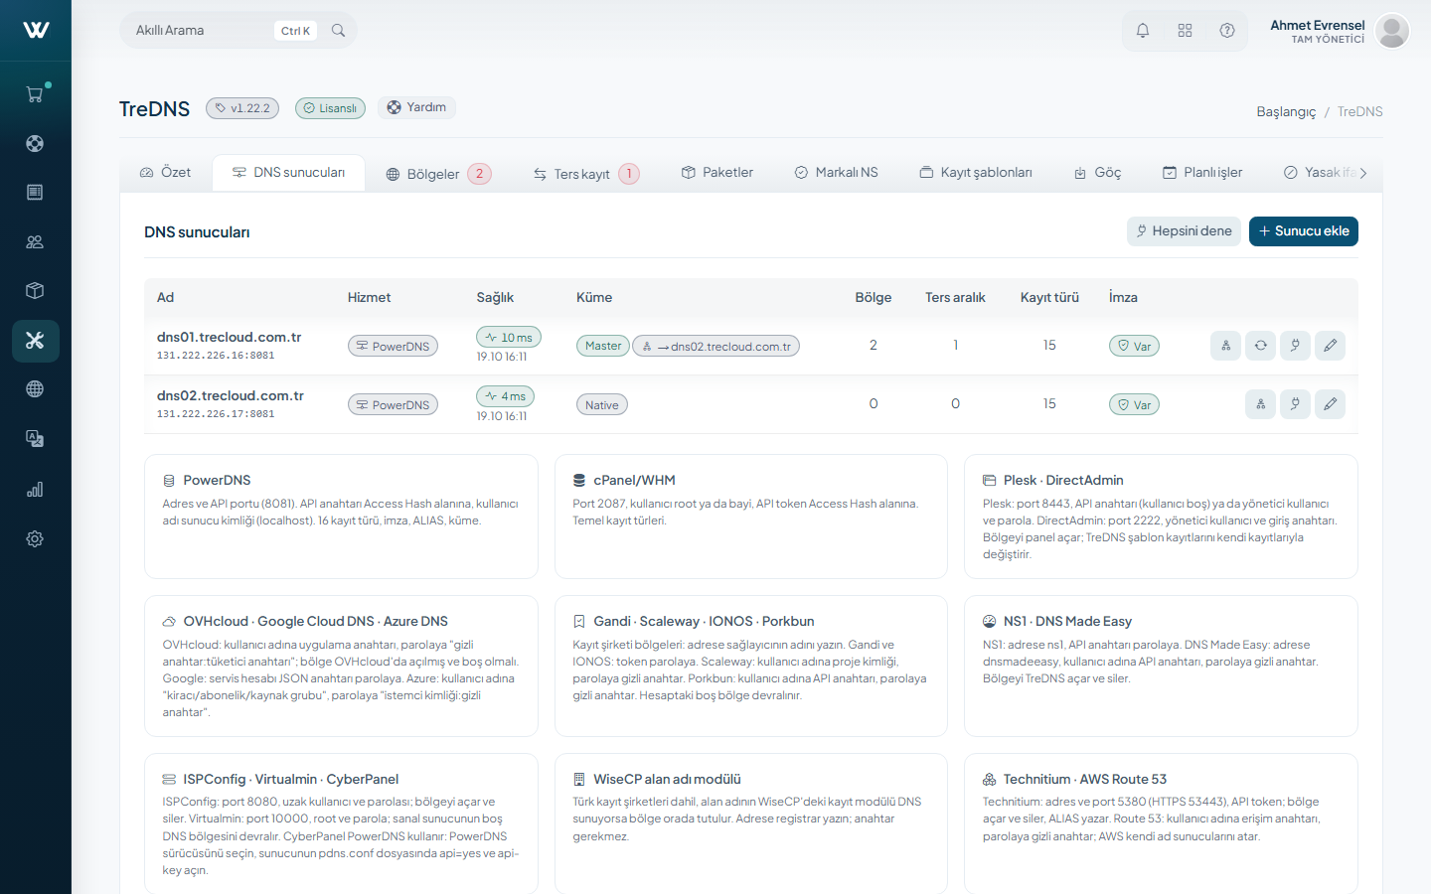Open the sidebar bar chart reports icon
This screenshot has height=894, width=1431.
35,489
